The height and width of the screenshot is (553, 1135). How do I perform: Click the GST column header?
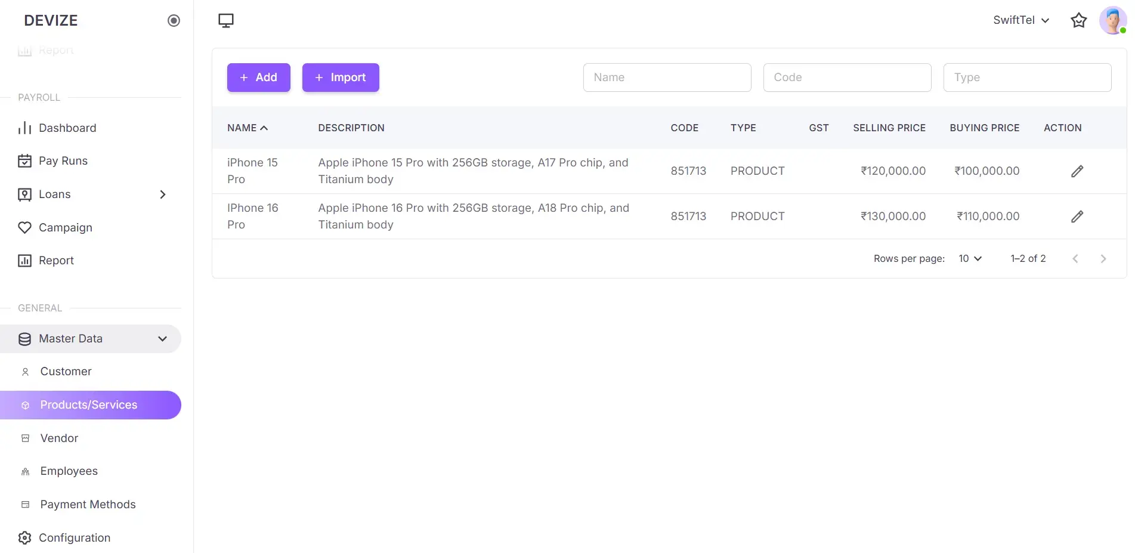pos(819,128)
